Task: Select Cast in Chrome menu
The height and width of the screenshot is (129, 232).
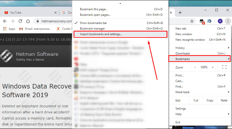Action: pos(200,81)
